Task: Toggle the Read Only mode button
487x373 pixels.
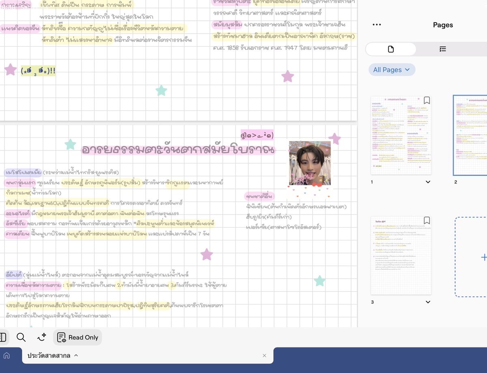Action: [x=78, y=337]
